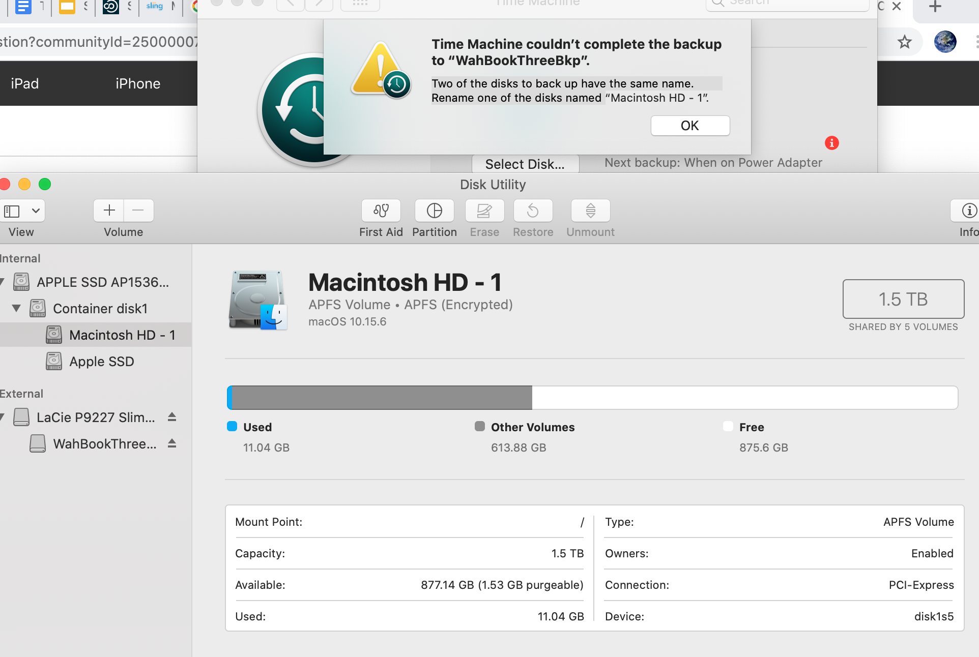Click the Erase toolbar icon
979x657 pixels.
tap(484, 211)
